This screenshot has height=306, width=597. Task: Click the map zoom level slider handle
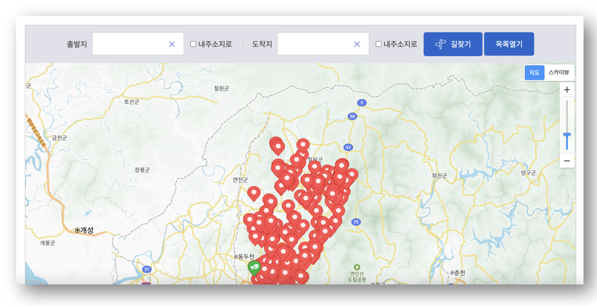coord(567,135)
